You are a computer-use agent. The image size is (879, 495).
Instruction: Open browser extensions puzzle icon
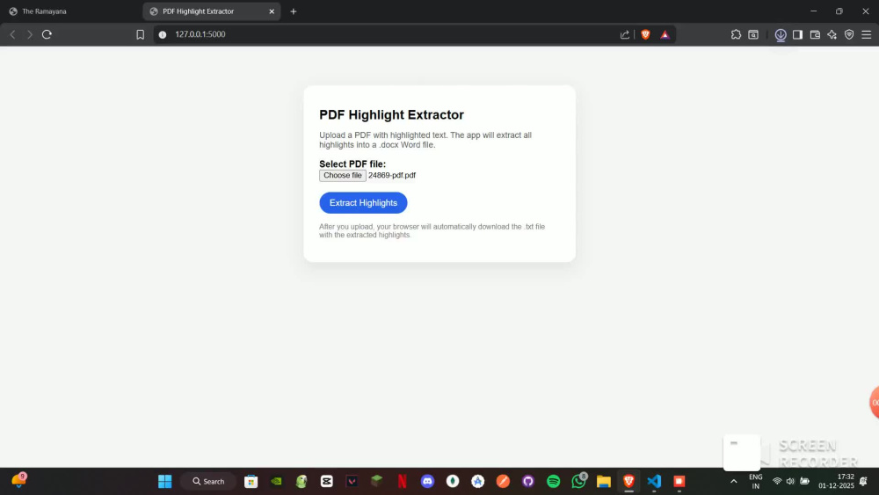(x=736, y=34)
